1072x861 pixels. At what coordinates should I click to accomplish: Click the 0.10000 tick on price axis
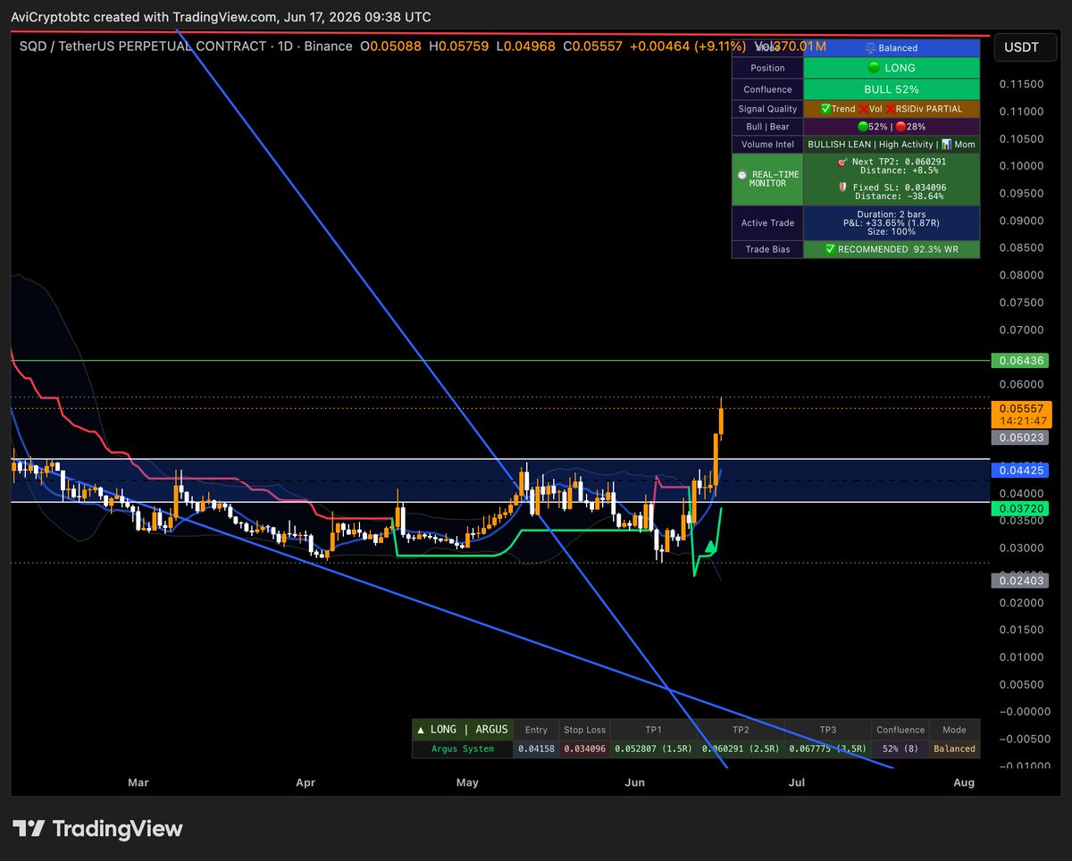click(1021, 166)
